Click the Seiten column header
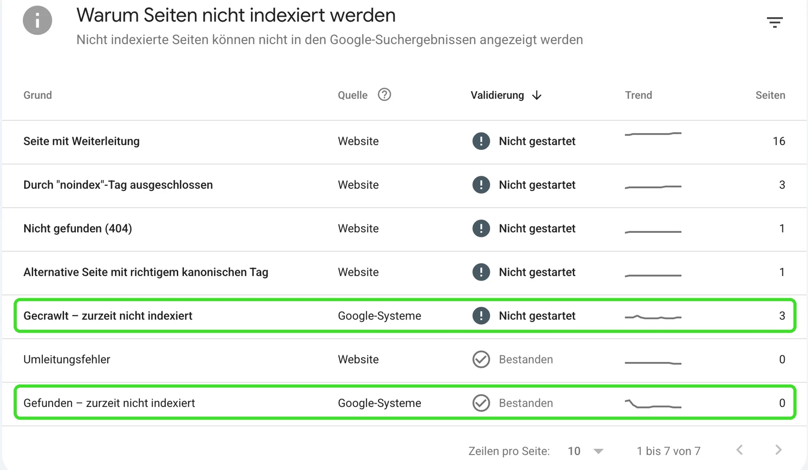Viewport: 808px width, 470px height. [770, 95]
